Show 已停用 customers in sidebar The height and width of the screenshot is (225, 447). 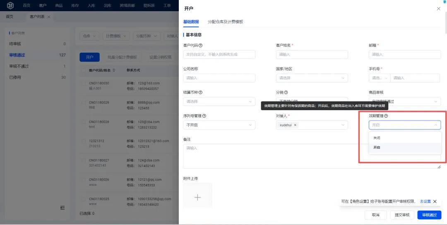(37, 77)
